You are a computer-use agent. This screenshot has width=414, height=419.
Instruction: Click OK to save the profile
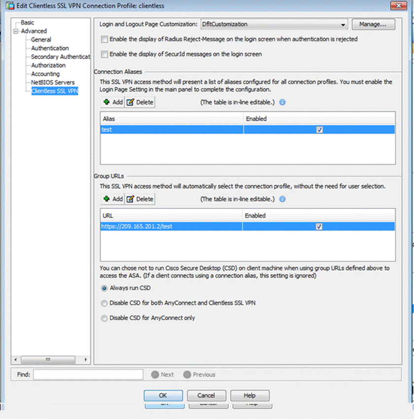point(163,395)
